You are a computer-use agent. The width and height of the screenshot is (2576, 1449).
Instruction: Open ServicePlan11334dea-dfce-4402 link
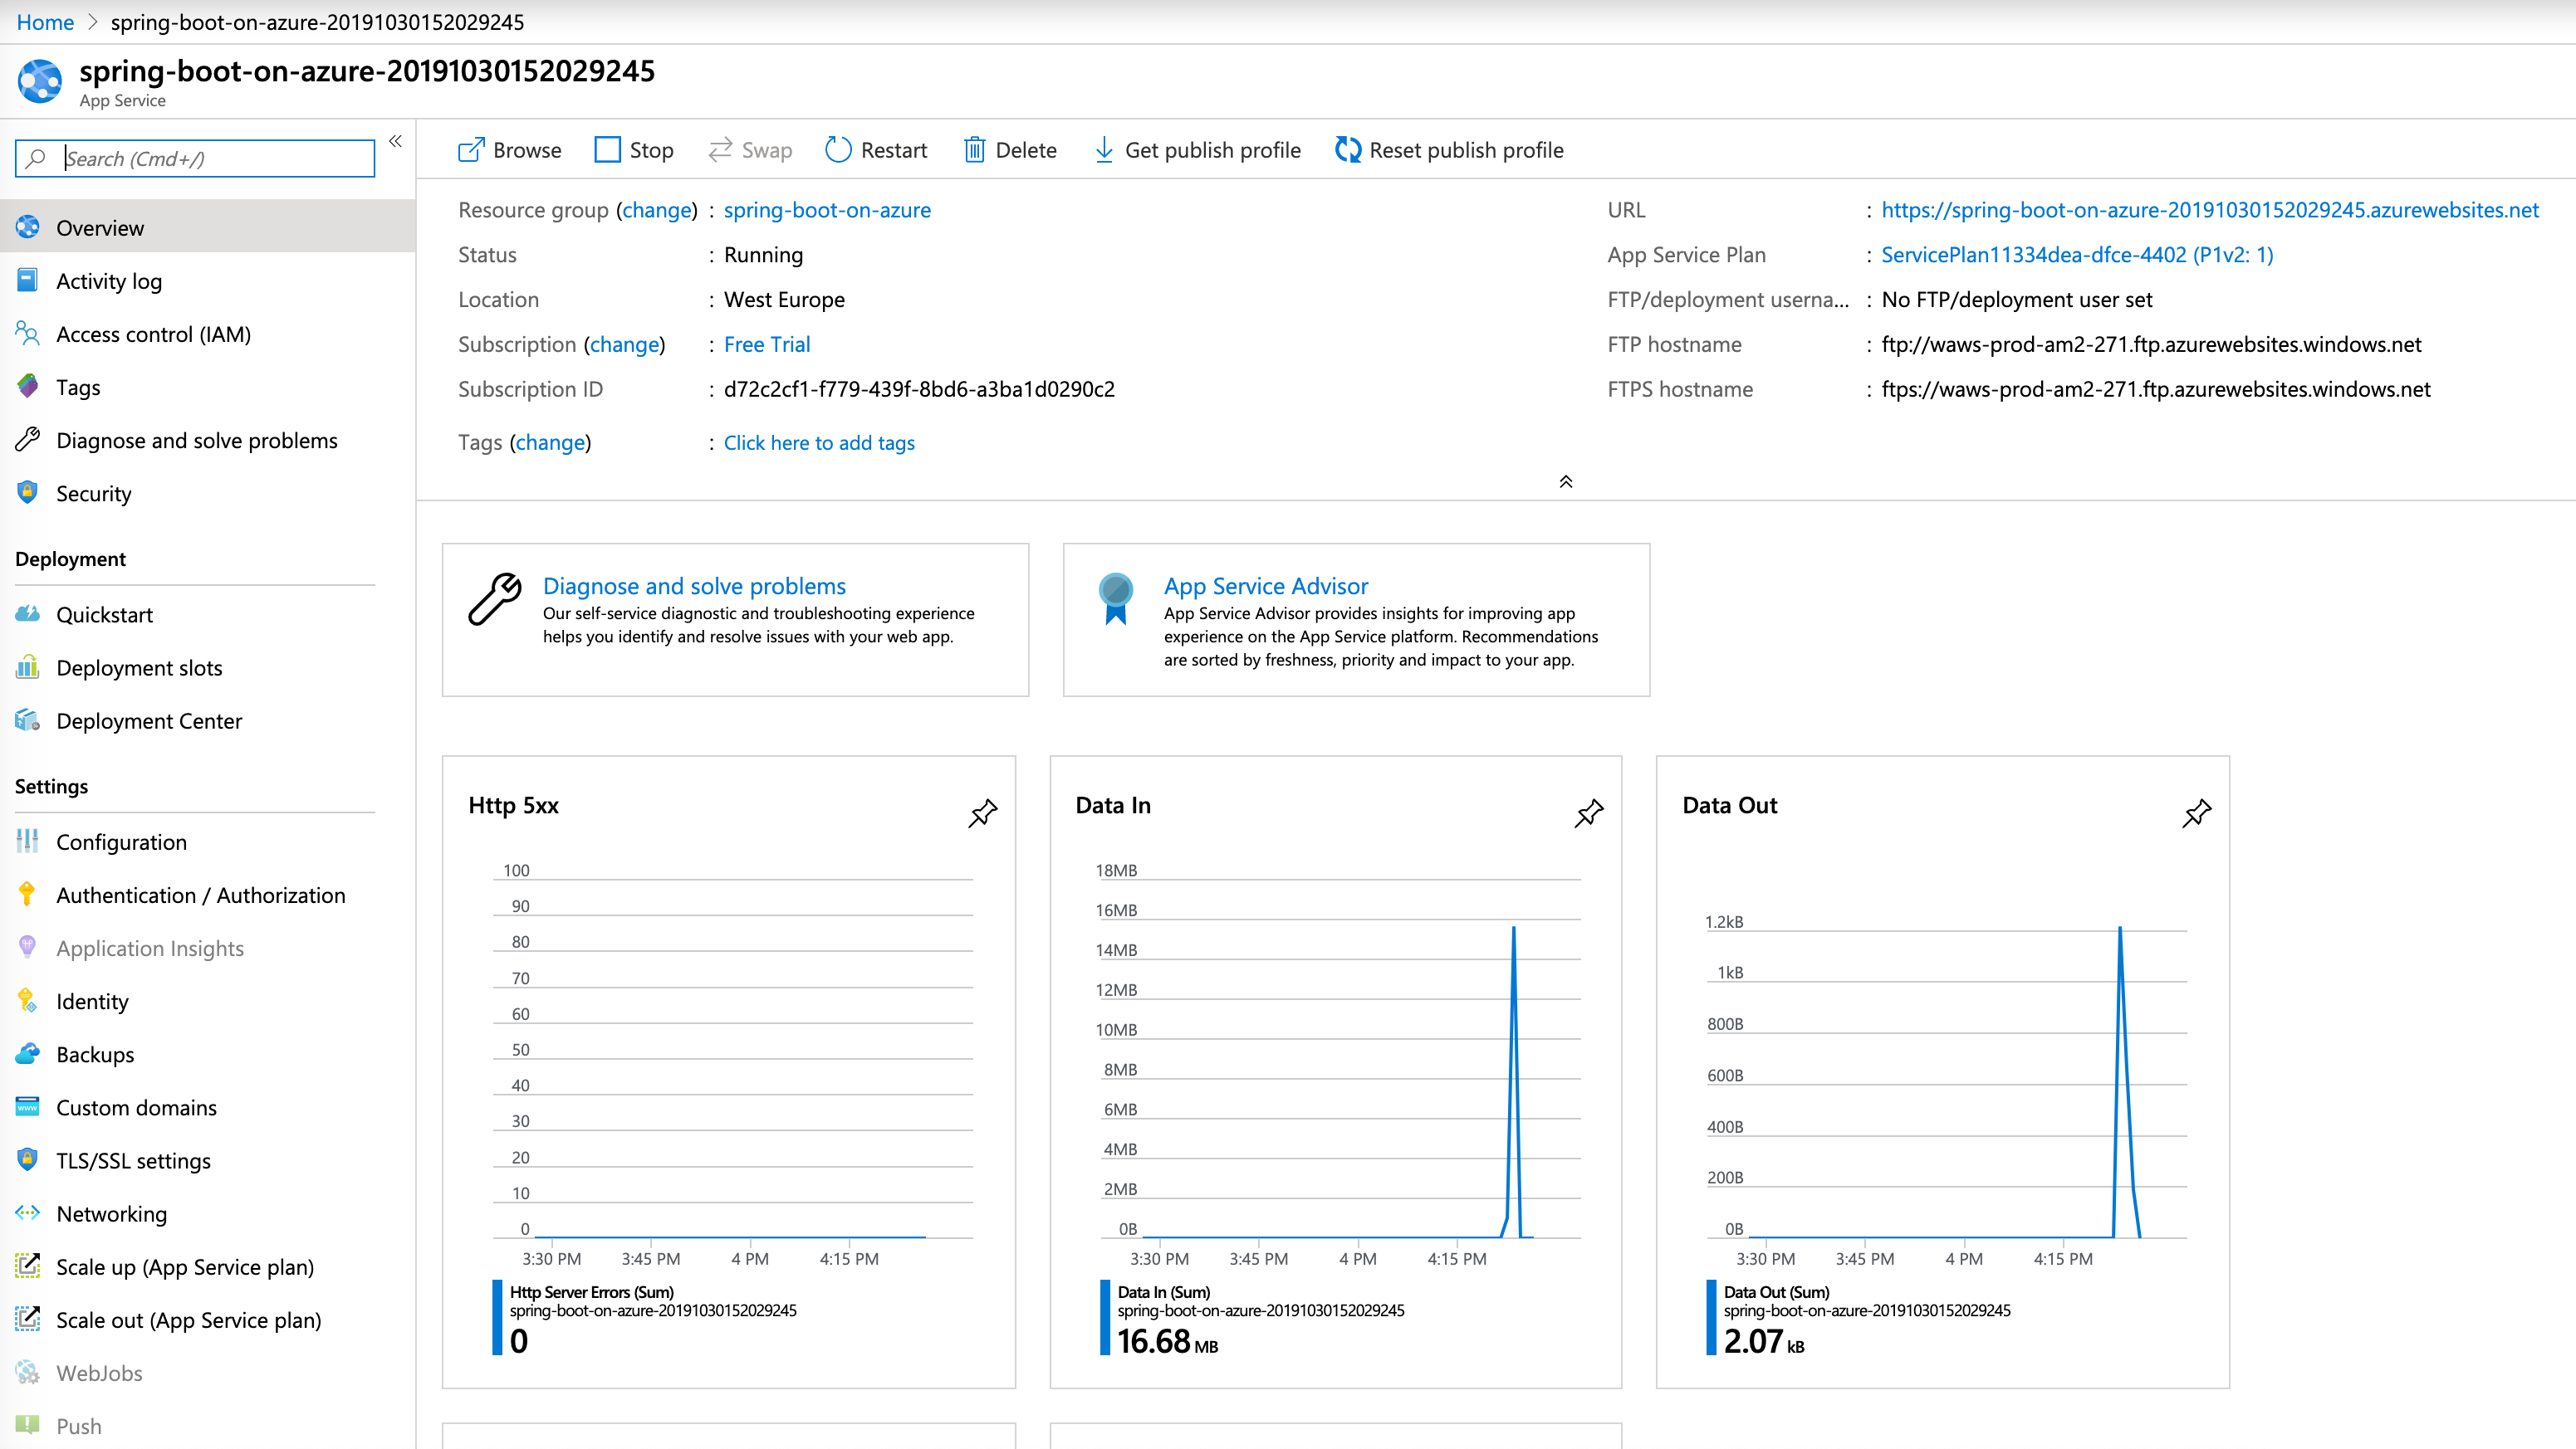(x=2077, y=255)
